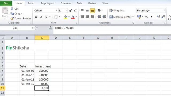Decrease decimal places
The width and height of the screenshot is (171, 96).
(163, 17)
